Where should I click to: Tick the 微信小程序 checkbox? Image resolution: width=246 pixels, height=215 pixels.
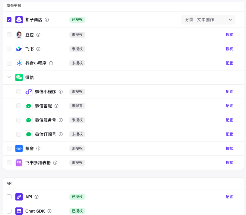tap(19, 92)
